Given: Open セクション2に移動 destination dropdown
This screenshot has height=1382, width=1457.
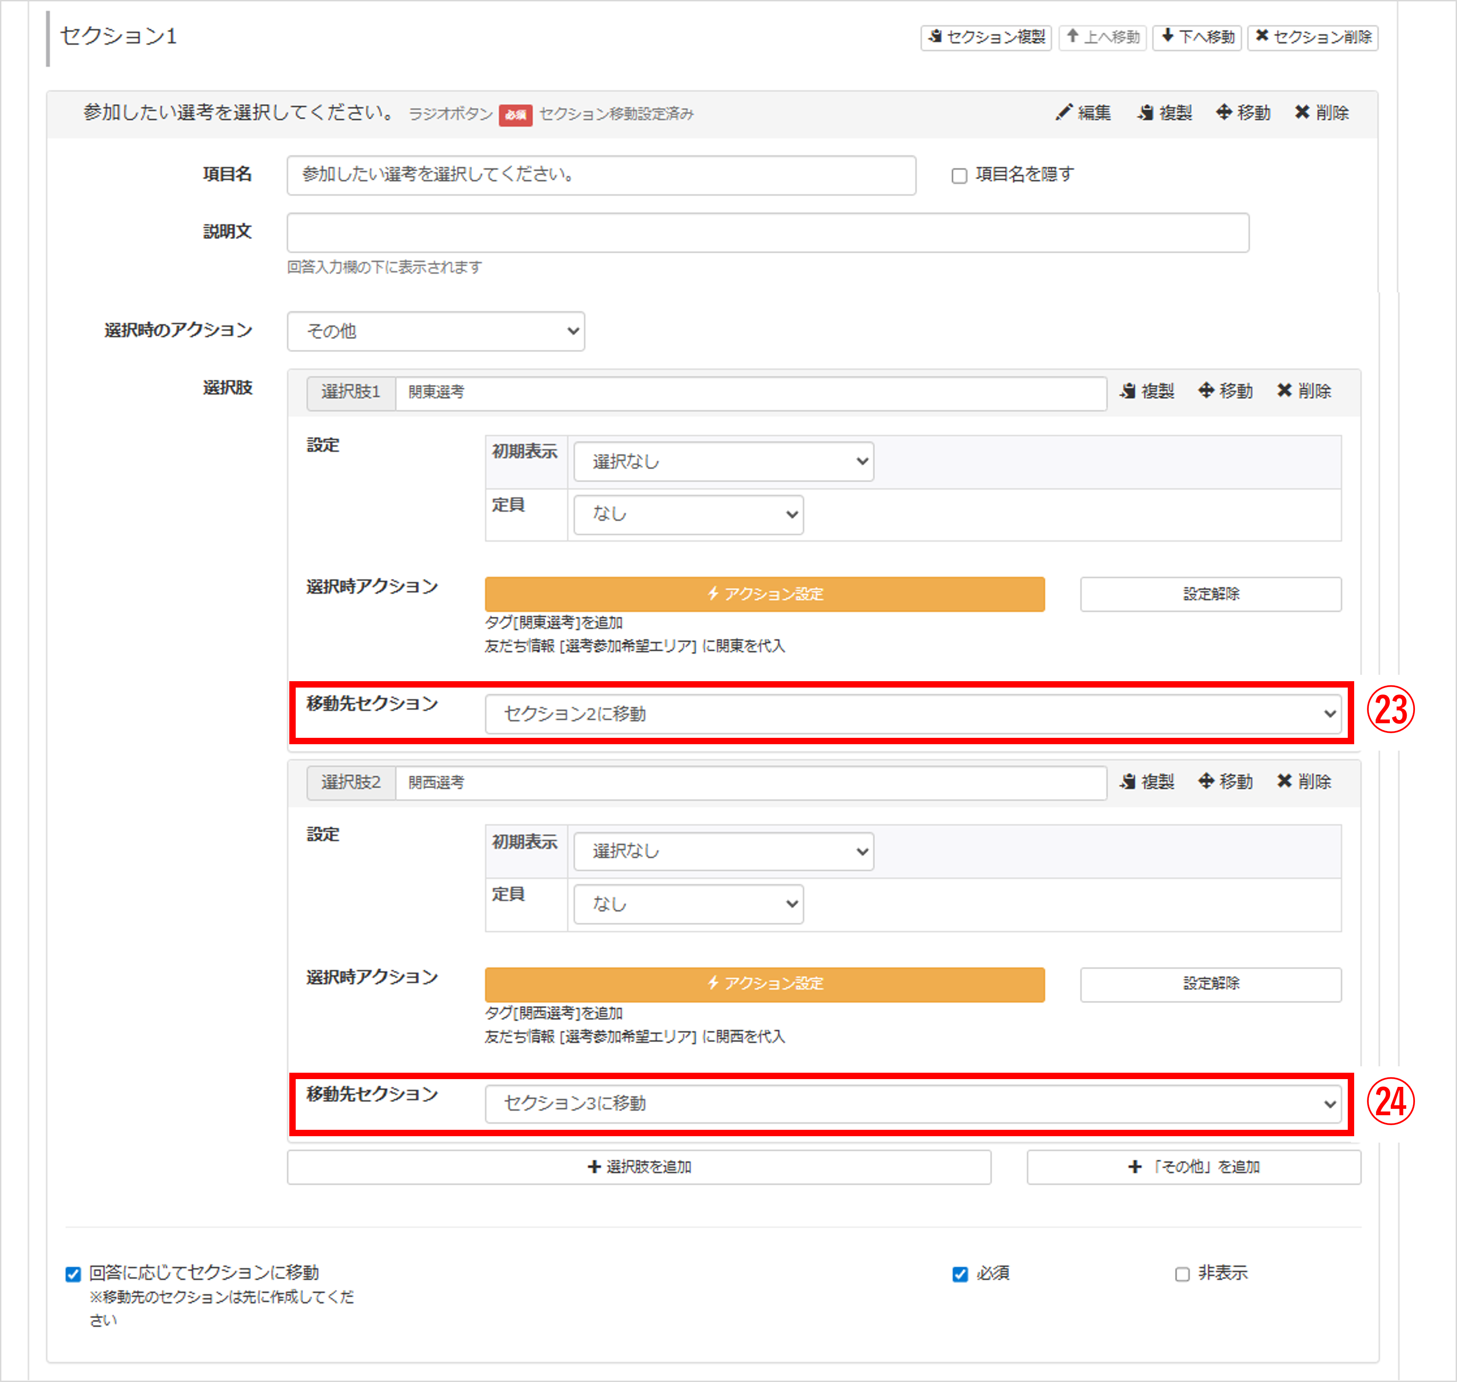Looking at the screenshot, I should click(912, 714).
